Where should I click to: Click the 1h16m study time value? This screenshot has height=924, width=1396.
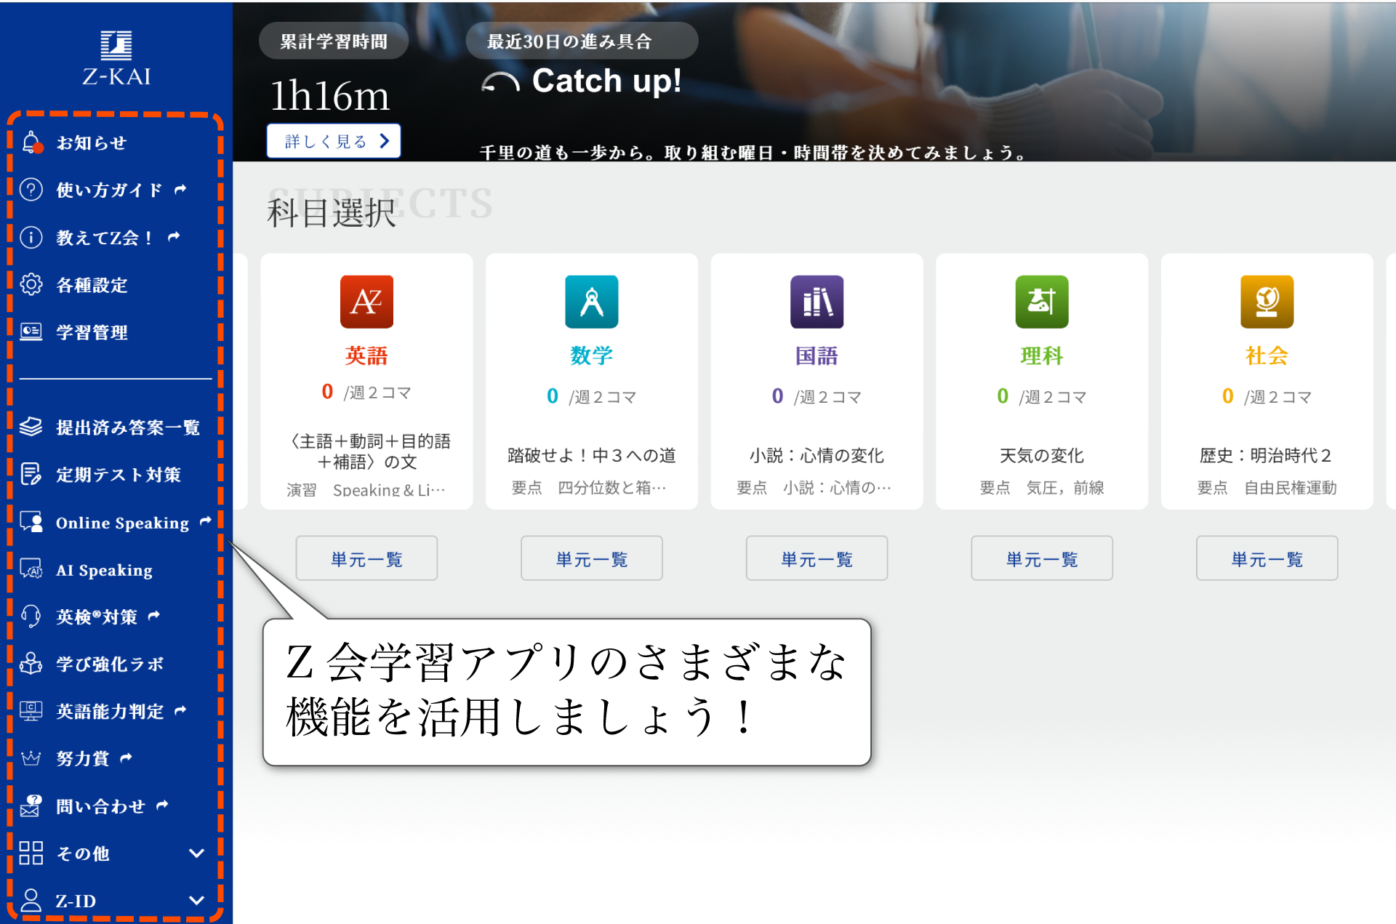click(330, 95)
